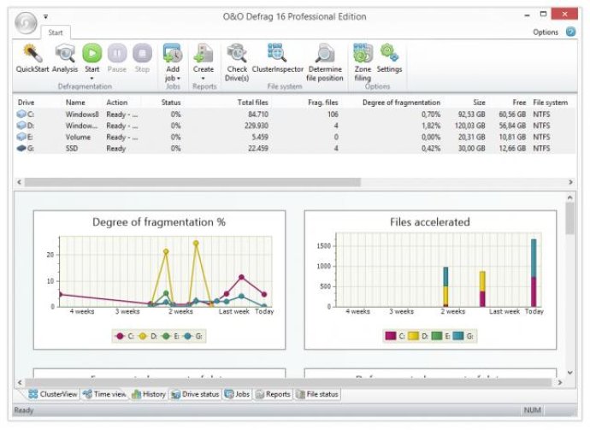This screenshot has width=590, height=430.
Task: Switch to the Jobs tab
Action: pos(238,394)
